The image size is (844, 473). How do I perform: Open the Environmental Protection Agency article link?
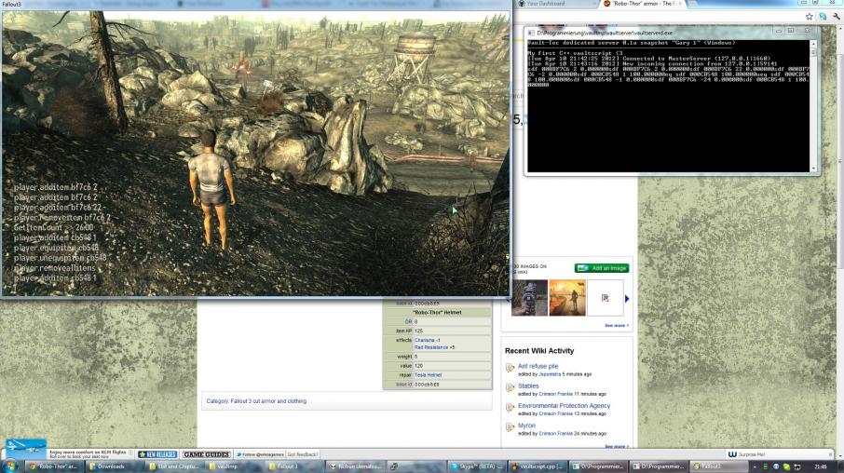[564, 406]
